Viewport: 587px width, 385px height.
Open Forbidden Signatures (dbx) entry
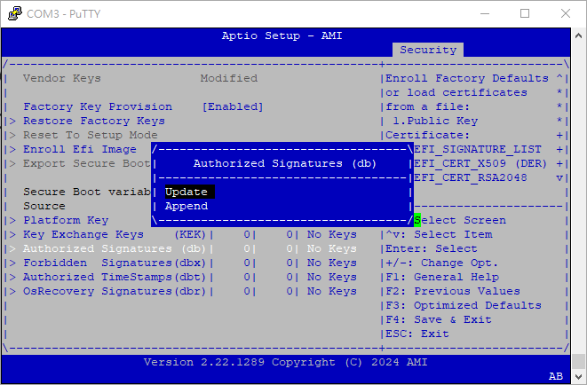click(115, 263)
